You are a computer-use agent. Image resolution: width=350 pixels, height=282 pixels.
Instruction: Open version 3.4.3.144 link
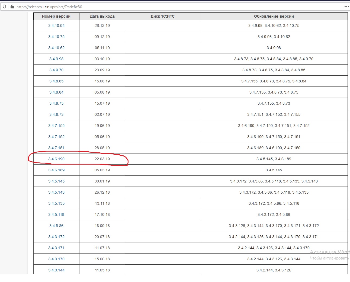[56, 270]
